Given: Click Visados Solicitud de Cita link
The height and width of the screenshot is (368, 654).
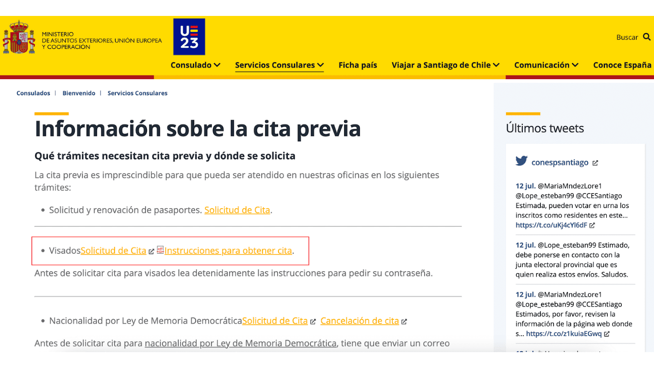Looking at the screenshot, I should click(x=113, y=251).
